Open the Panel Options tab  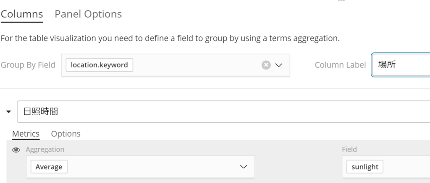(x=88, y=14)
